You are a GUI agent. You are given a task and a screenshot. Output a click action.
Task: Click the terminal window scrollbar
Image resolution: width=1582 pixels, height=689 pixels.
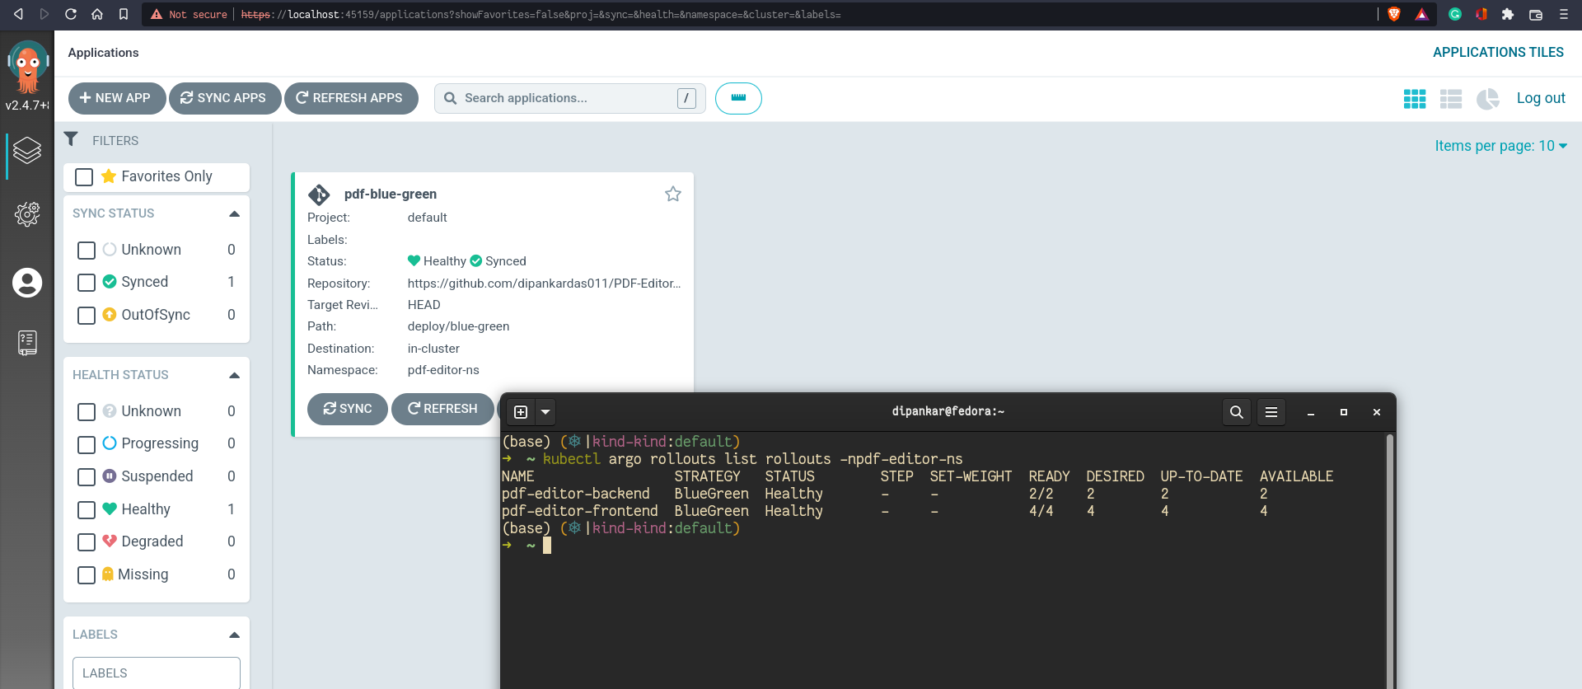coord(1389,560)
